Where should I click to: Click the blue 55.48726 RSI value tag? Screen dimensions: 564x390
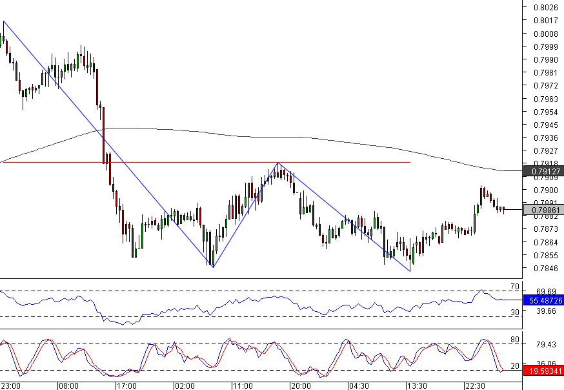(543, 300)
